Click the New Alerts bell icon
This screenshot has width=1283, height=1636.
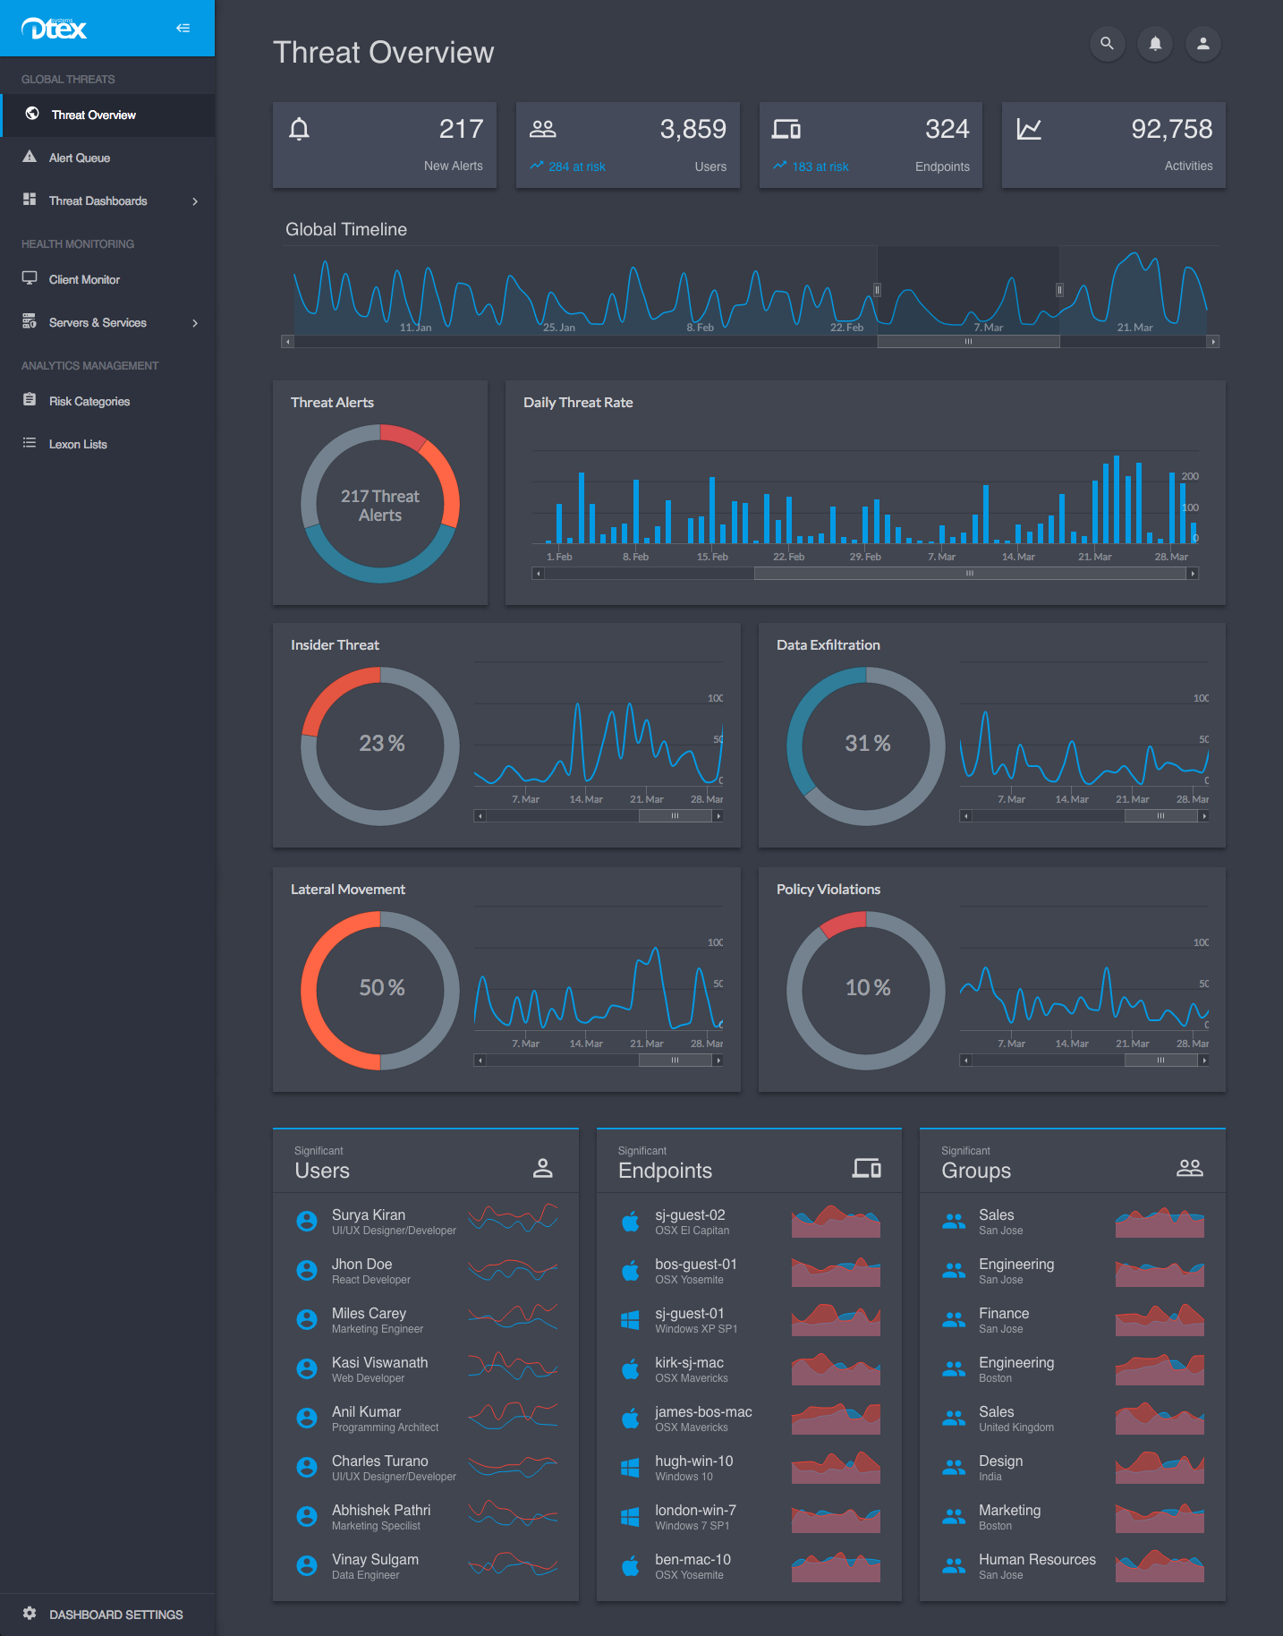coord(300,130)
